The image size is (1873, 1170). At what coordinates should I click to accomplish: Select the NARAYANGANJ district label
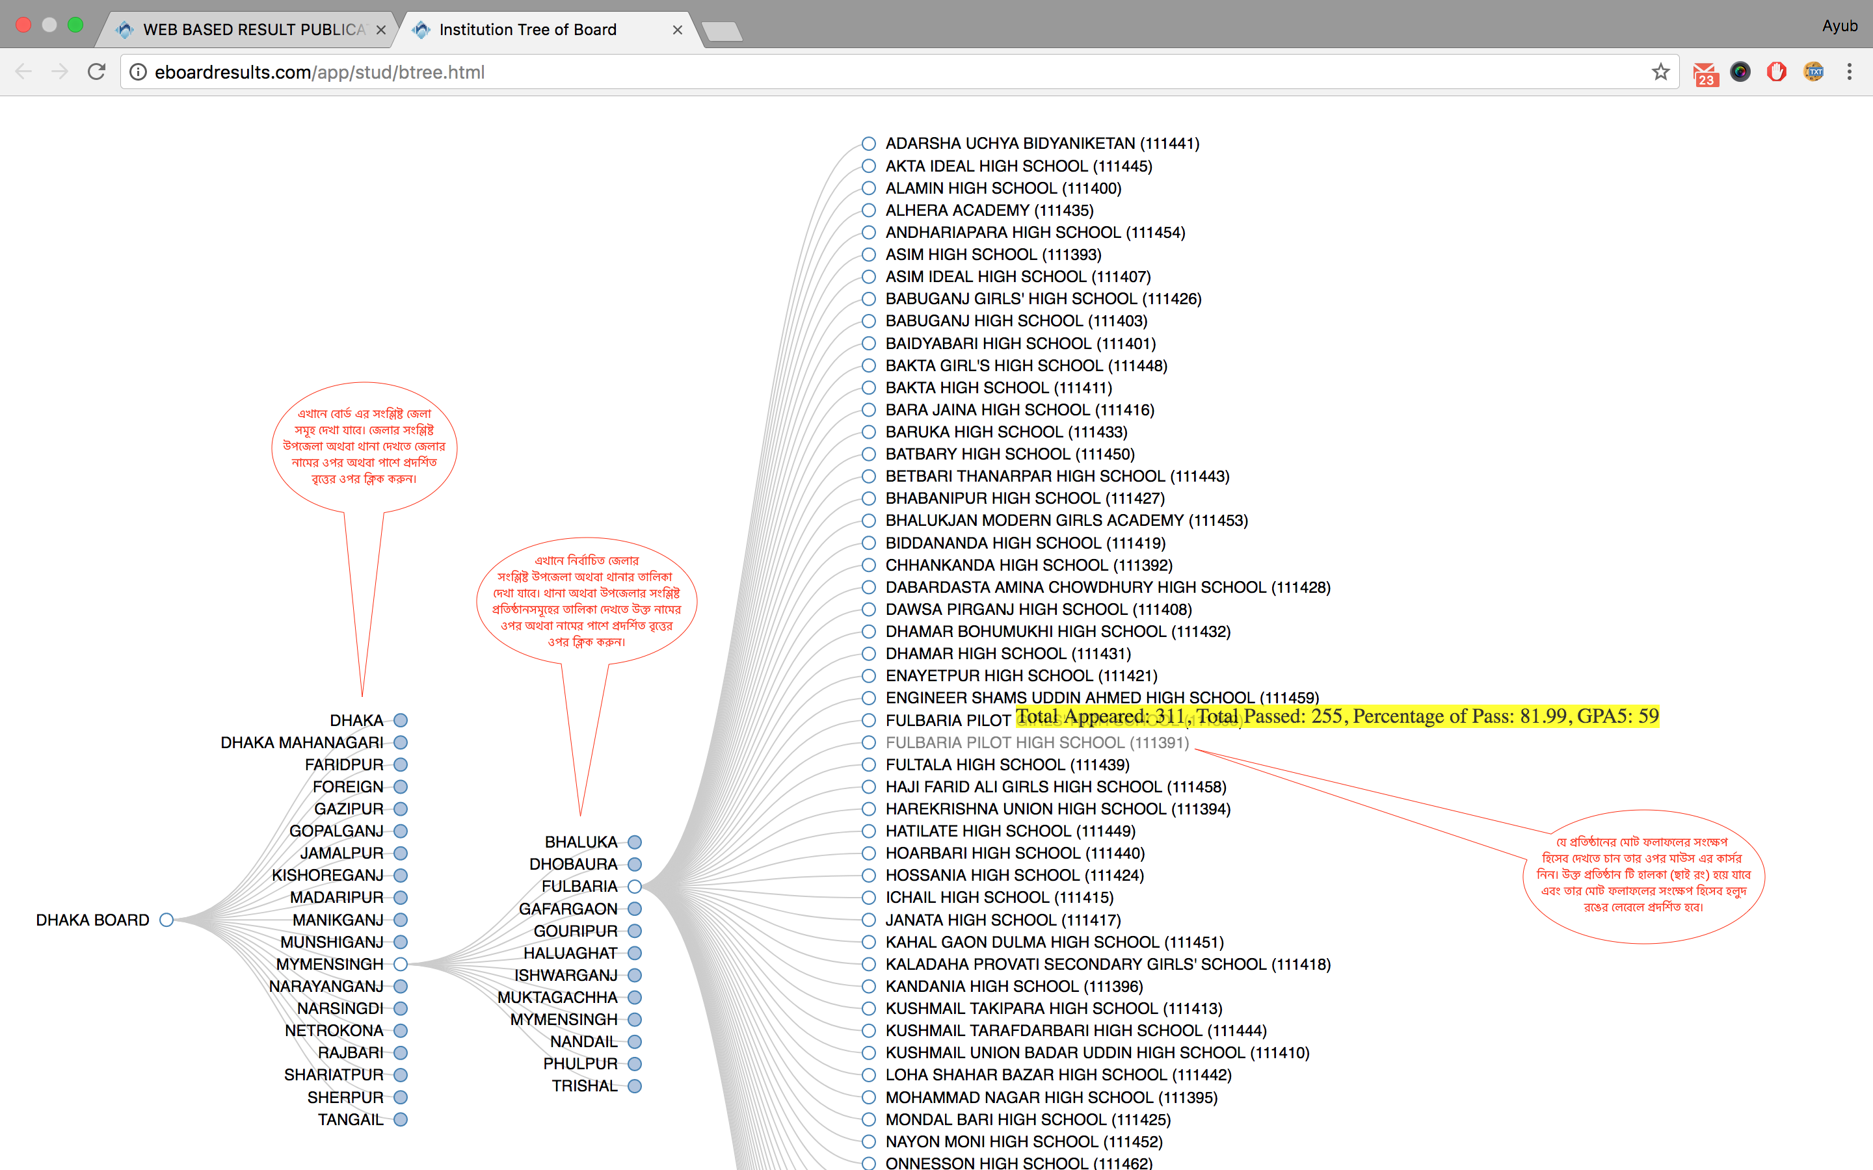click(x=326, y=986)
